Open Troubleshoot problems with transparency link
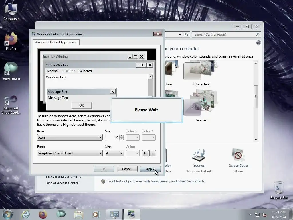The width and height of the screenshot is (293, 220). [x=156, y=181]
